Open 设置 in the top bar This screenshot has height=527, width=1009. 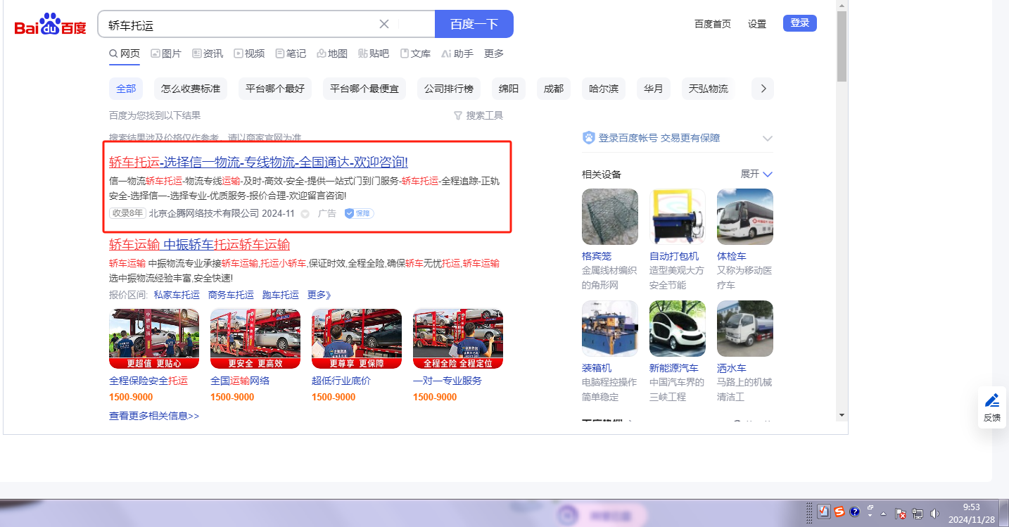(x=757, y=24)
